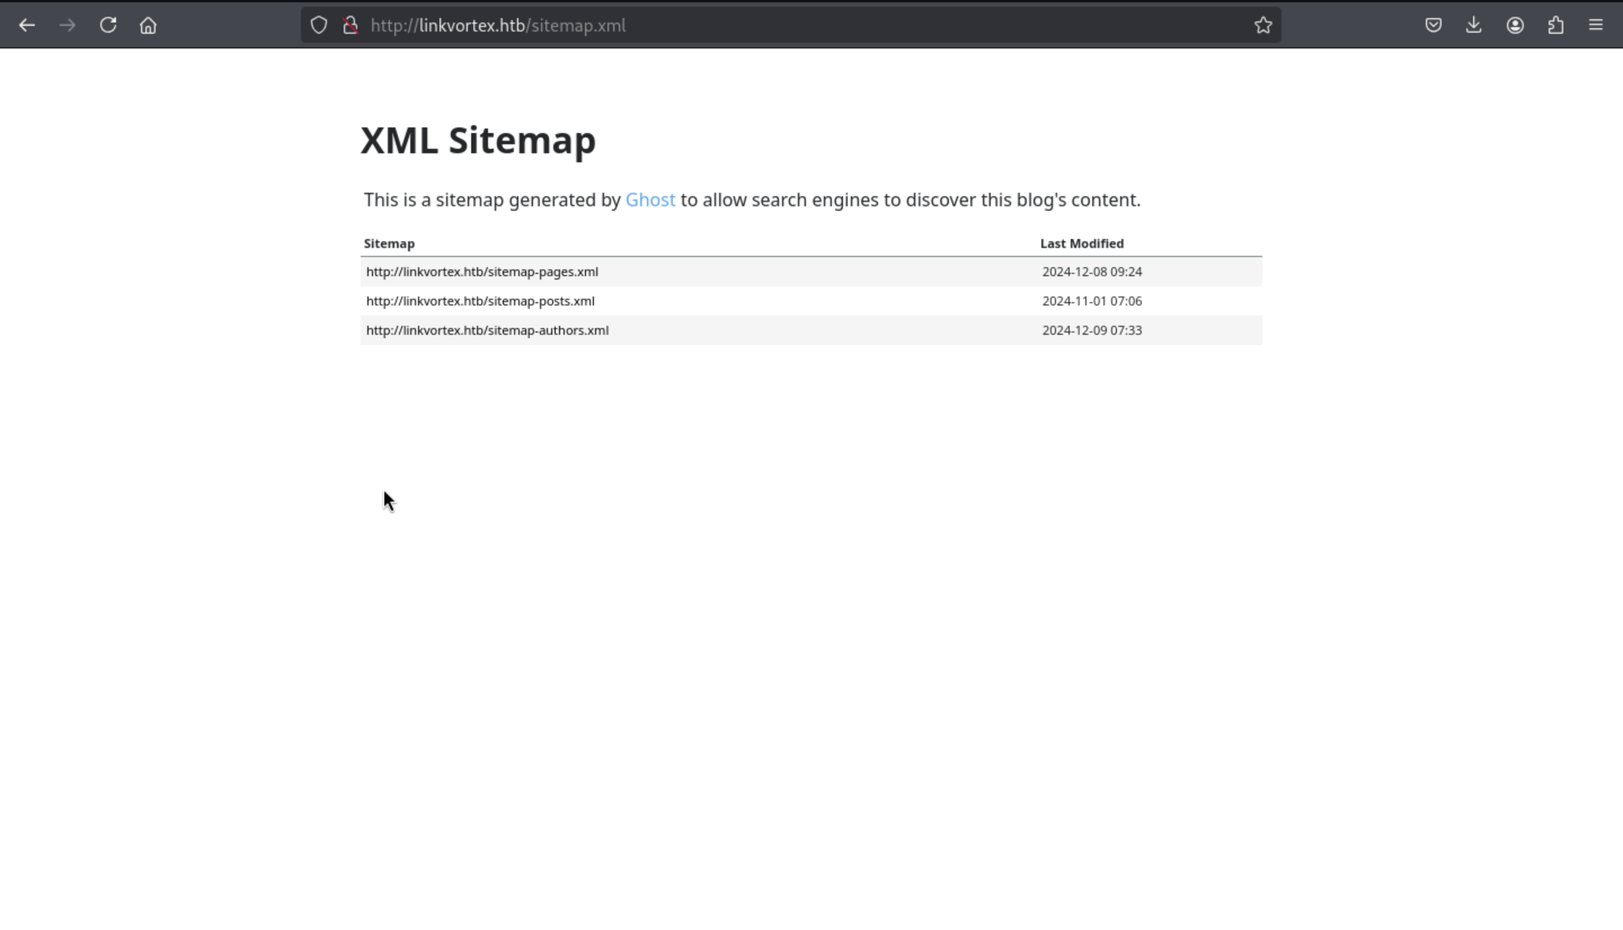Screen dimensions: 1623x930
Task: Open the tracking protection shield icon
Action: point(318,25)
